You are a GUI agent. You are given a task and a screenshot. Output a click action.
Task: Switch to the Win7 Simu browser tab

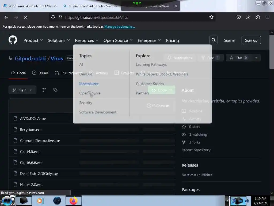click(30, 6)
